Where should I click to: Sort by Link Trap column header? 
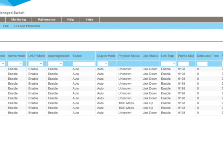click(x=167, y=56)
